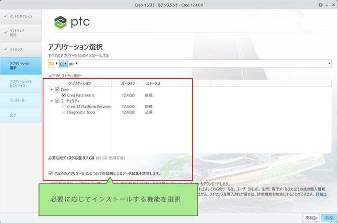Screen dimensions: 338x223
Task: Click Creo 12 Platform Services checkbox
Action: coord(64,106)
